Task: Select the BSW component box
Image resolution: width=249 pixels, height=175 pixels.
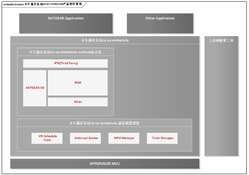Action: [78, 83]
